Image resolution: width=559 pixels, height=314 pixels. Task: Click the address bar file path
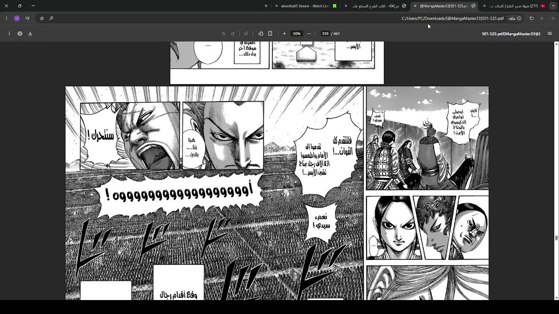click(452, 18)
